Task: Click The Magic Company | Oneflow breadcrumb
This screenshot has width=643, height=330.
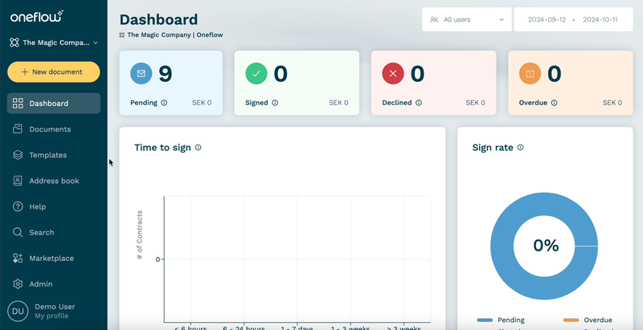Action: click(175, 35)
